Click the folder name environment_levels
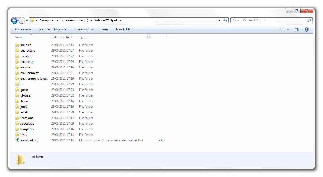This screenshot has width=323, height=177. (x=34, y=79)
